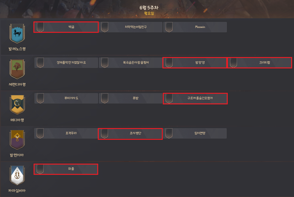
Task: Click the 월요일 day label
Action: point(149,13)
